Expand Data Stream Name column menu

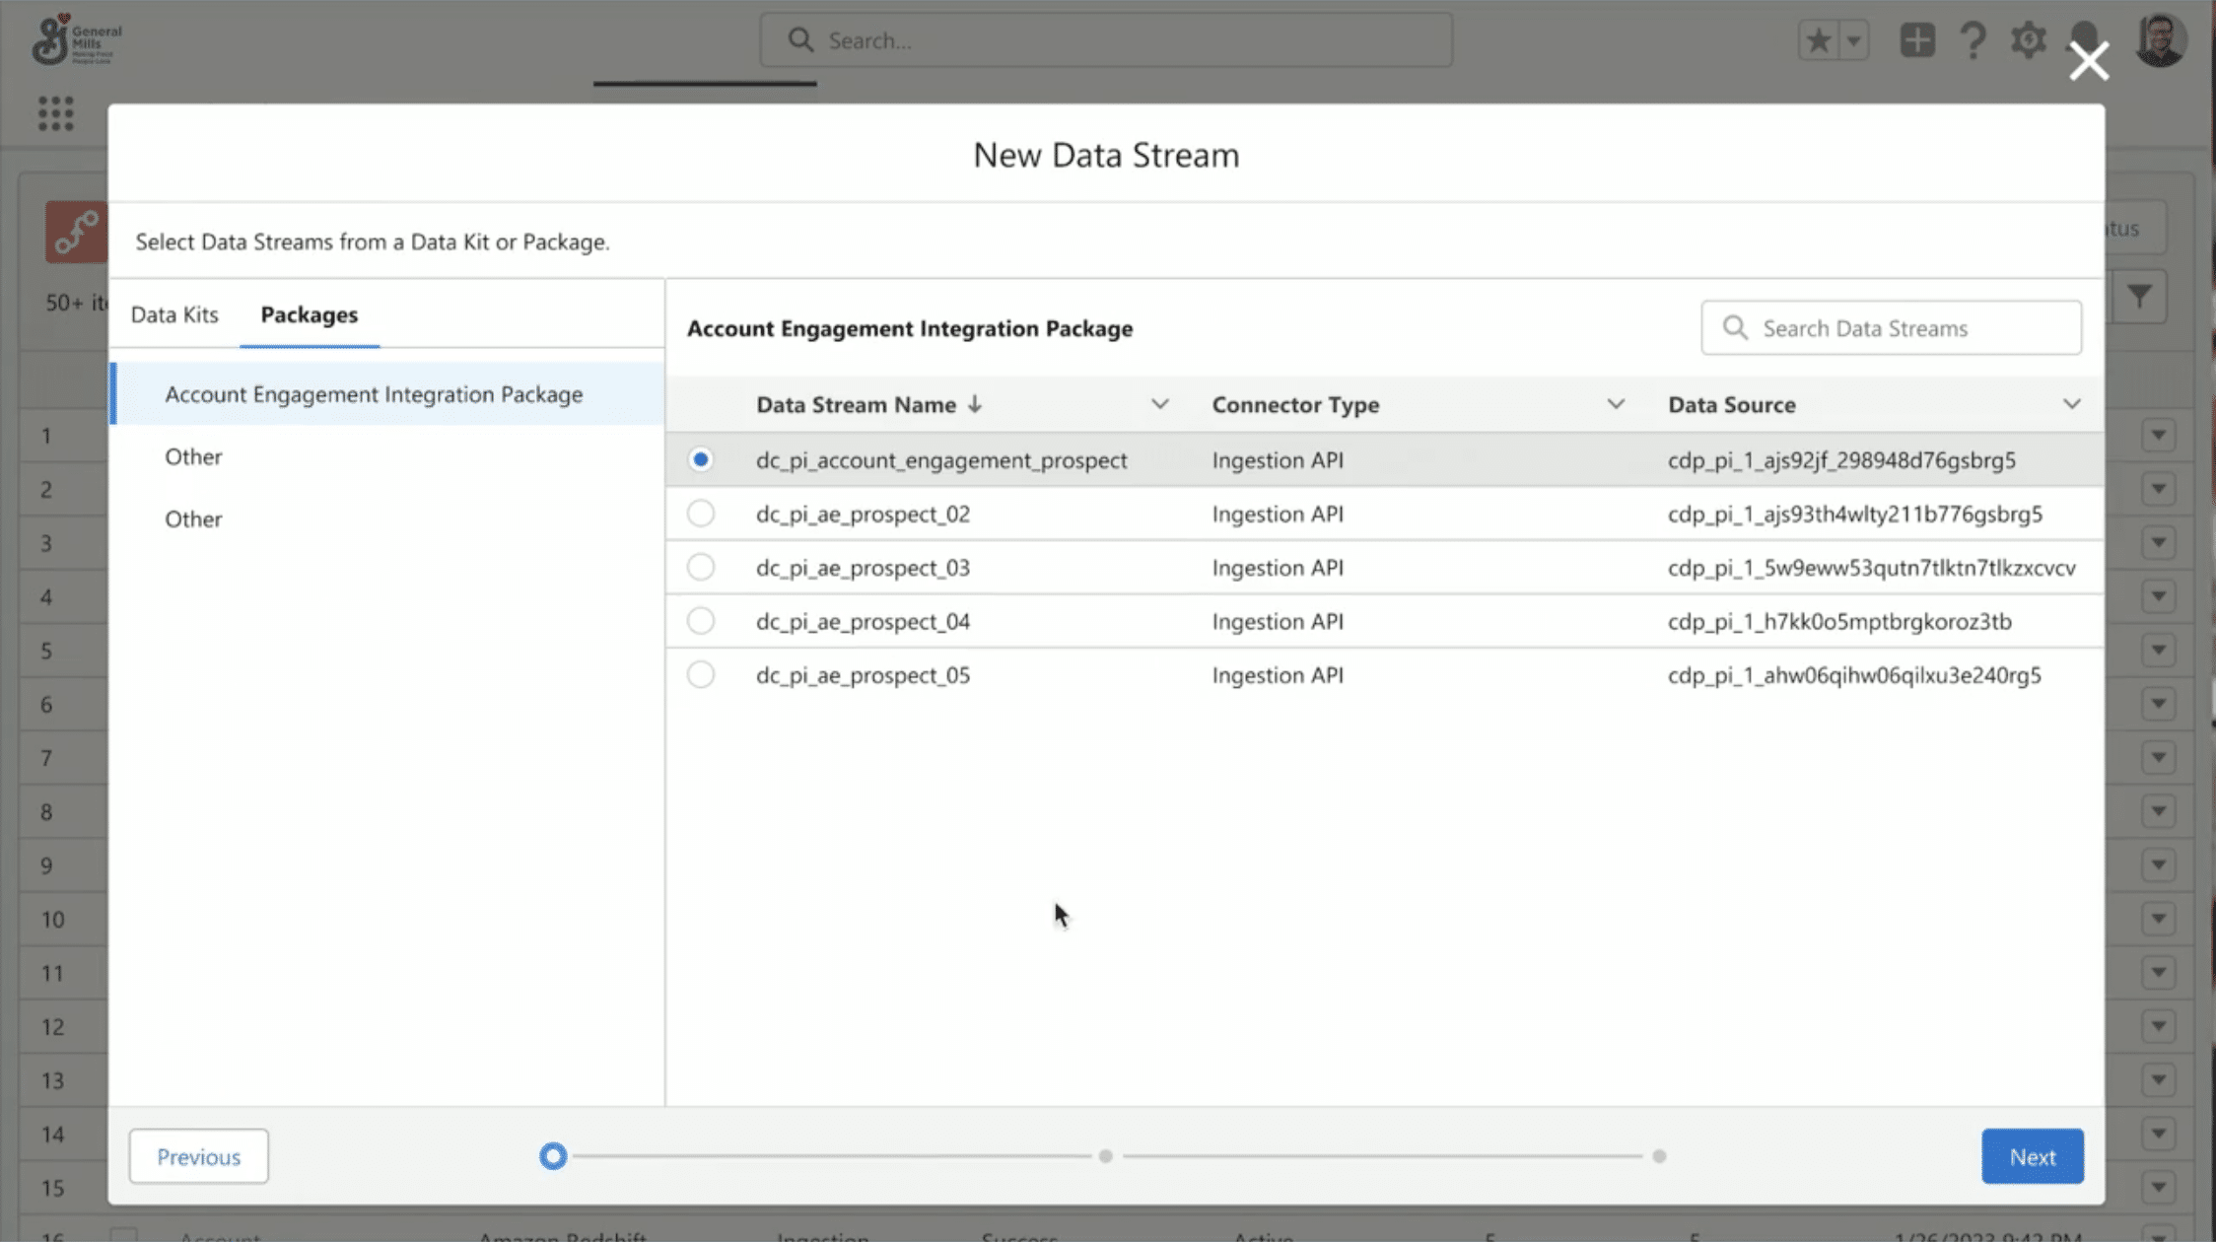tap(1159, 404)
